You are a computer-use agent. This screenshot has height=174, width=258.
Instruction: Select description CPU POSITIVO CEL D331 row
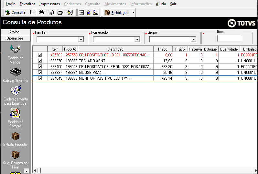coord(116,55)
